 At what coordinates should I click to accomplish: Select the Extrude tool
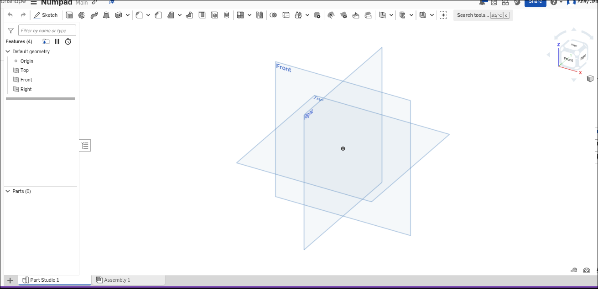click(x=69, y=15)
